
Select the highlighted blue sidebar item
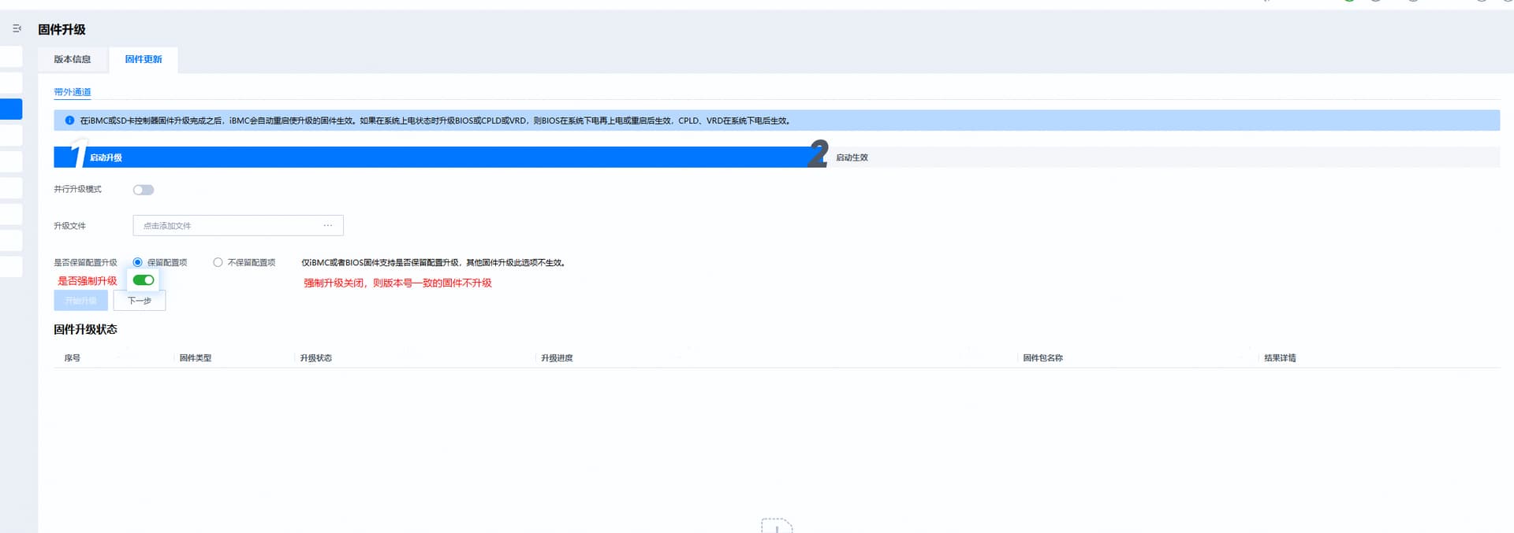pyautogui.click(x=11, y=109)
